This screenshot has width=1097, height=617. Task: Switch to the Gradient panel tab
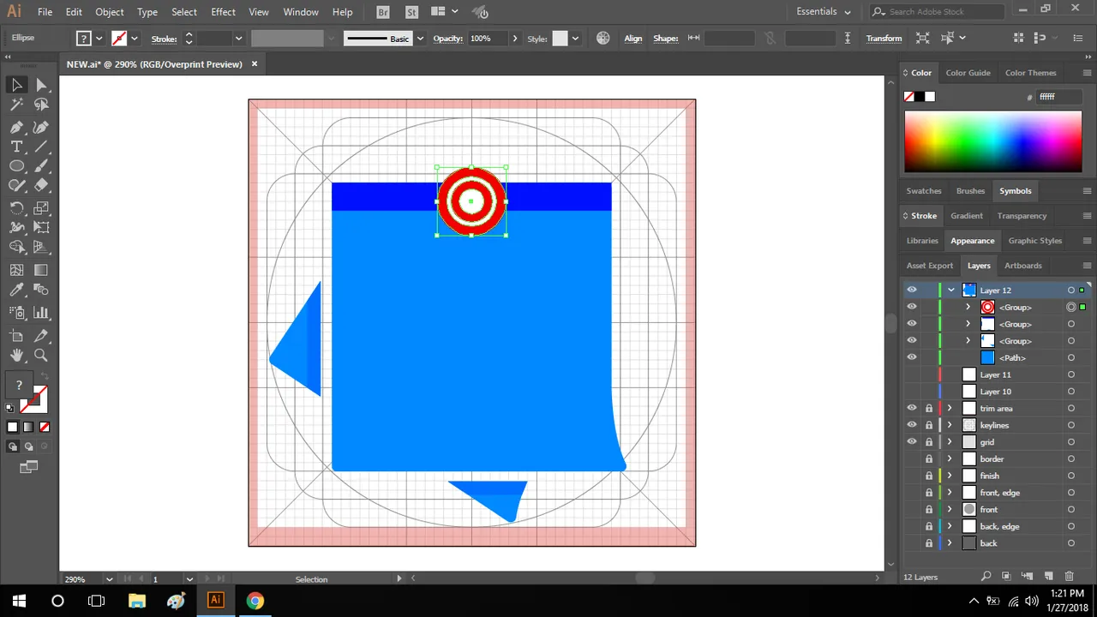point(967,216)
